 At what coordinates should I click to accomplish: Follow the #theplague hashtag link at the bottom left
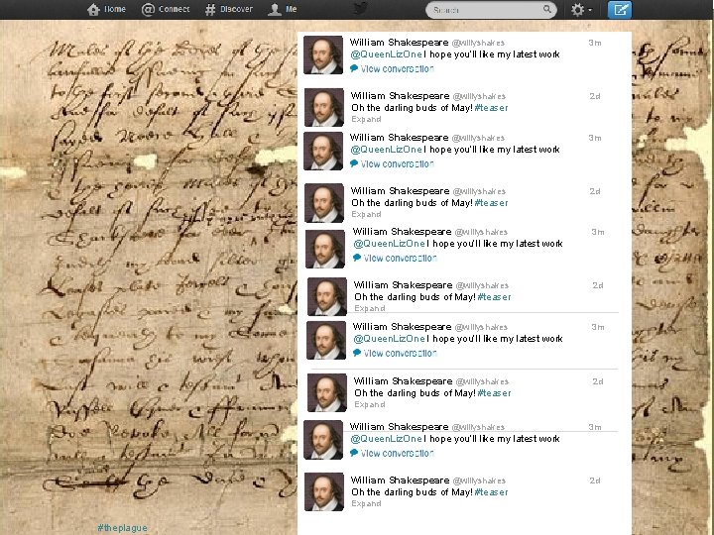(x=122, y=528)
